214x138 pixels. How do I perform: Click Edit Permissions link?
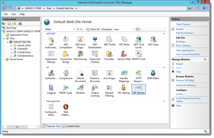click(185, 33)
